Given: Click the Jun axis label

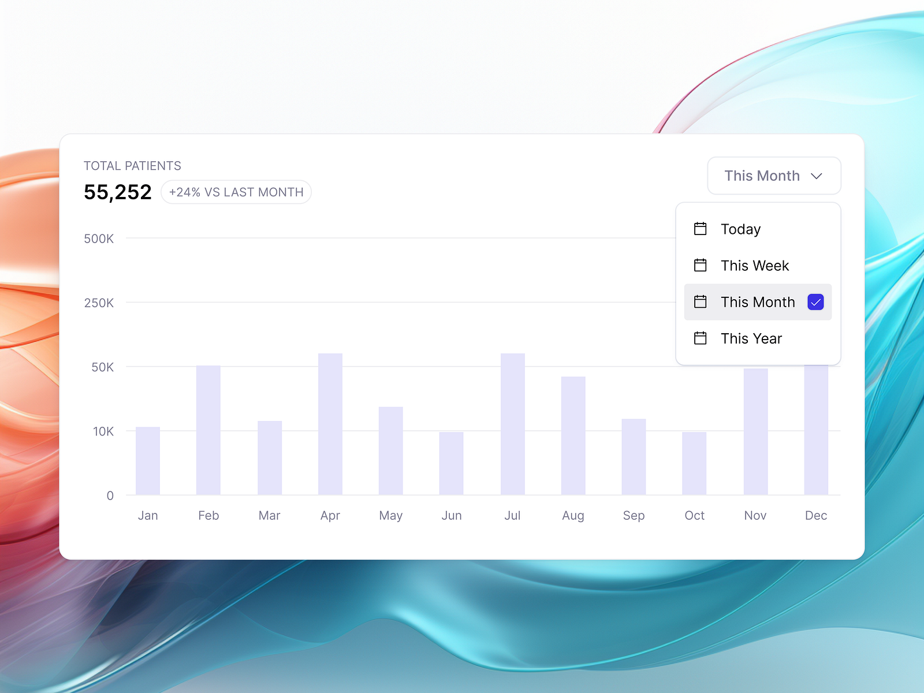Looking at the screenshot, I should coord(452,516).
